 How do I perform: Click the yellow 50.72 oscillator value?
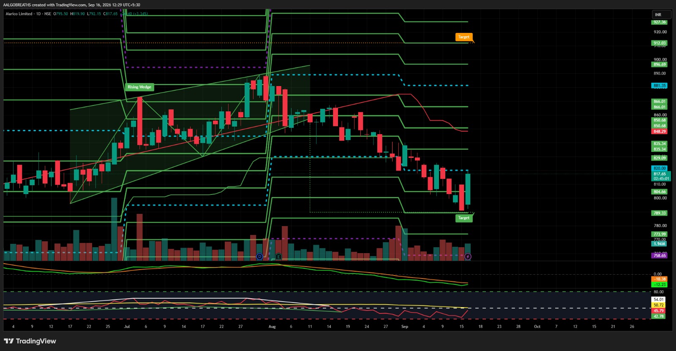[659, 305]
